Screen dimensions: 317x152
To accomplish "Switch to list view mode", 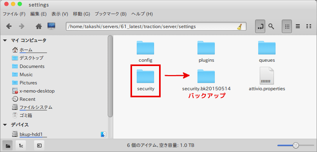I will pos(297,27).
